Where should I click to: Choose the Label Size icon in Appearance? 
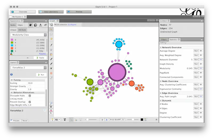pos(45,25)
